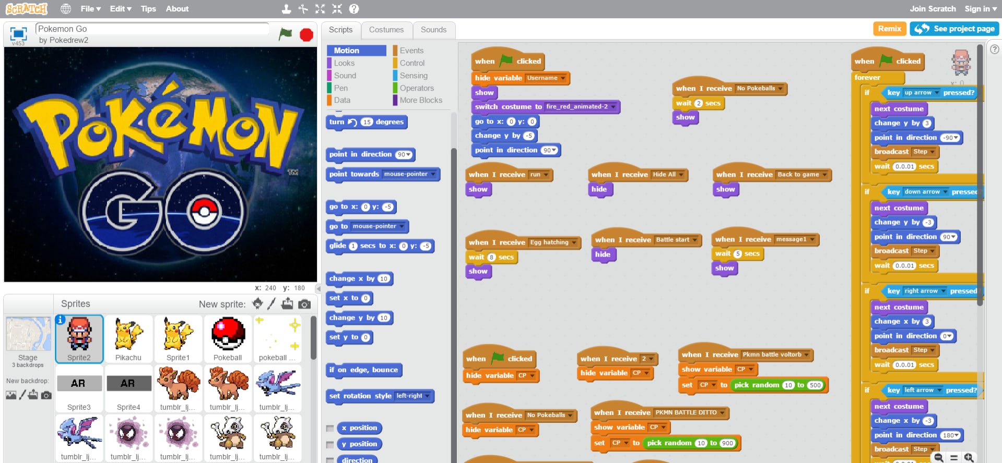The image size is (1002, 463).
Task: Zoom in on the scripts area
Action: 969,457
